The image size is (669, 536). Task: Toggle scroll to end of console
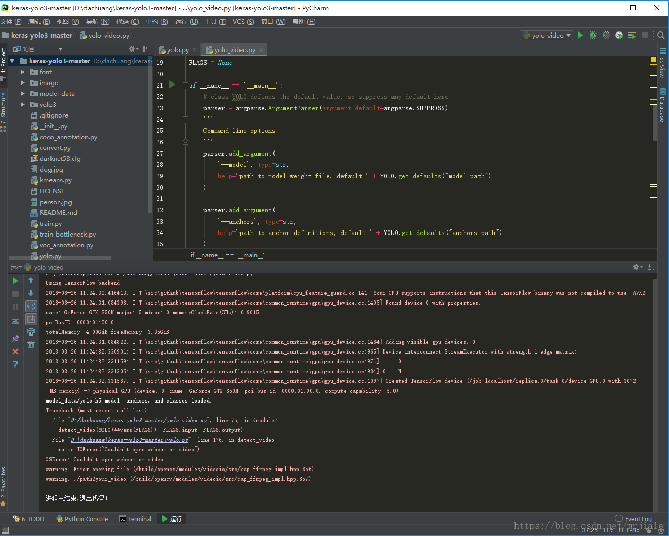[31, 320]
